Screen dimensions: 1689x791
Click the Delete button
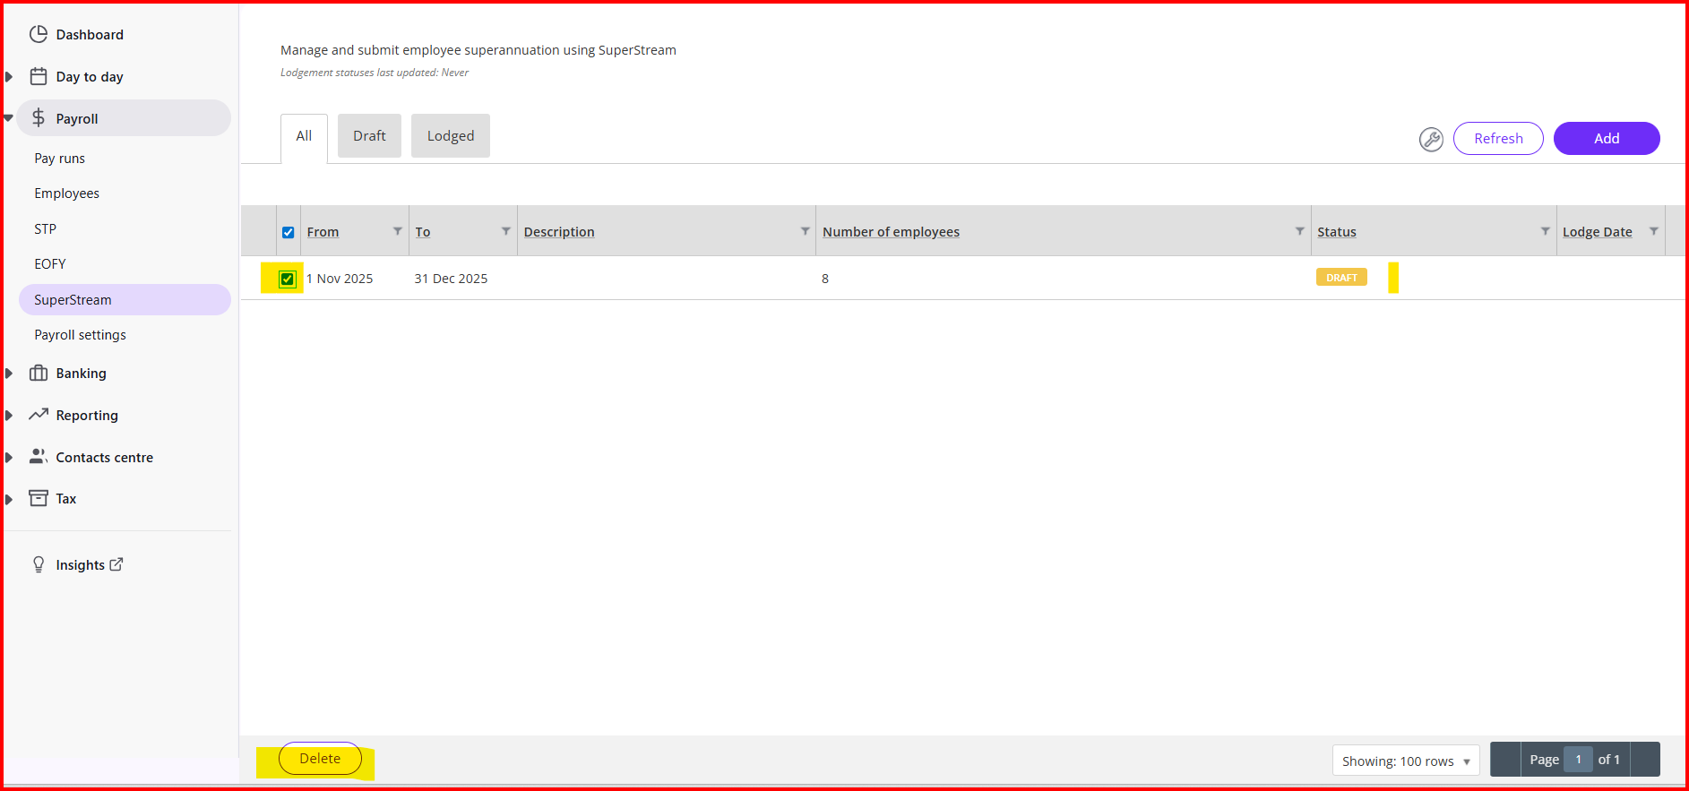click(320, 759)
